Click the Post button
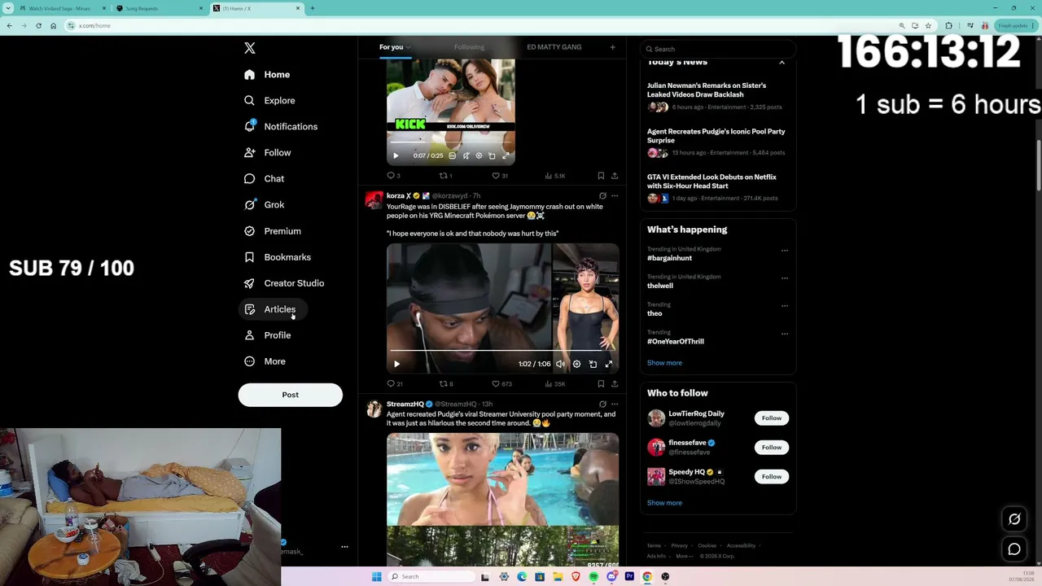Screen dimensions: 1042x586 tap(291, 395)
